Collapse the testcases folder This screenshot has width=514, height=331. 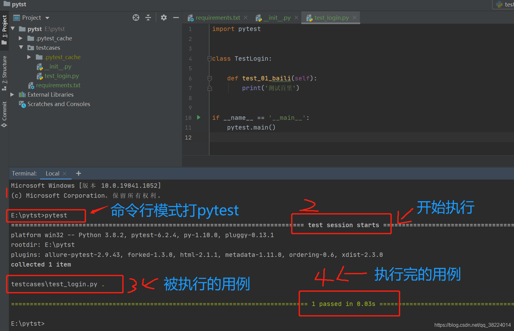click(x=21, y=48)
